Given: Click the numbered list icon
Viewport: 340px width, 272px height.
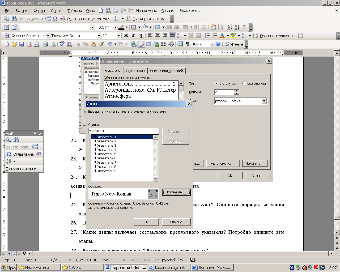Looking at the screenshot, I should [x=207, y=36].
